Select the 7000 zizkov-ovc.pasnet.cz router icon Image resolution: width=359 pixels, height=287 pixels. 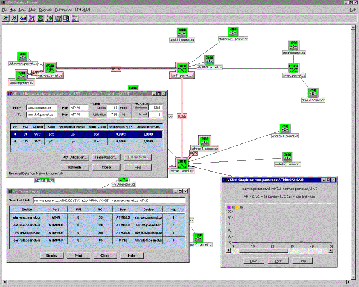[22, 57]
